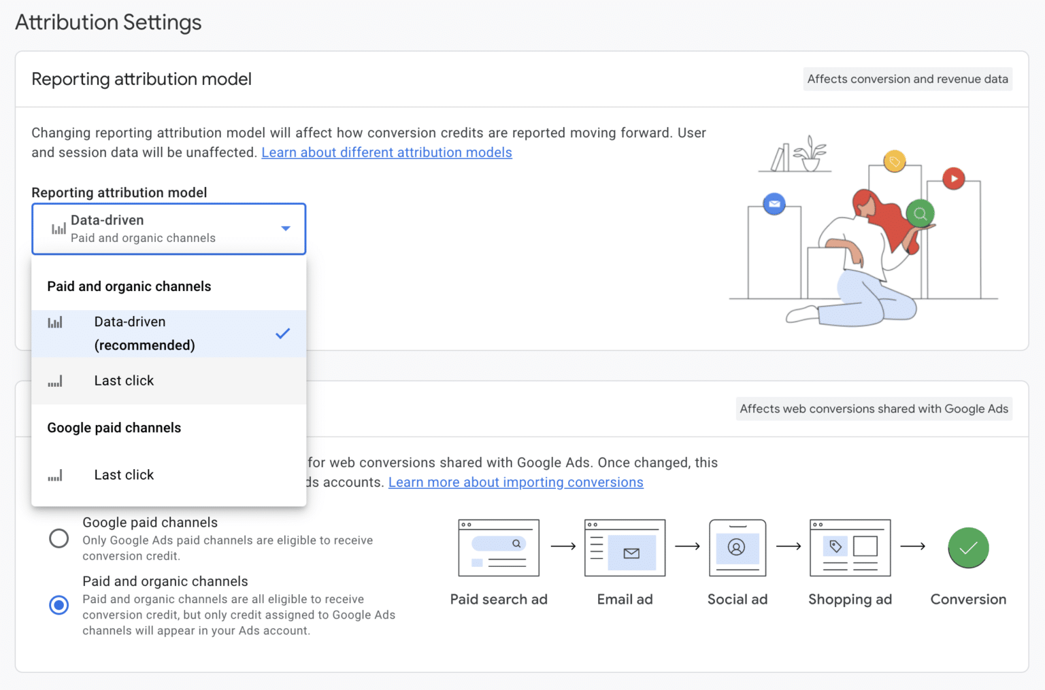
Task: Click the Paid and organic channels radio button
Action: click(59, 604)
